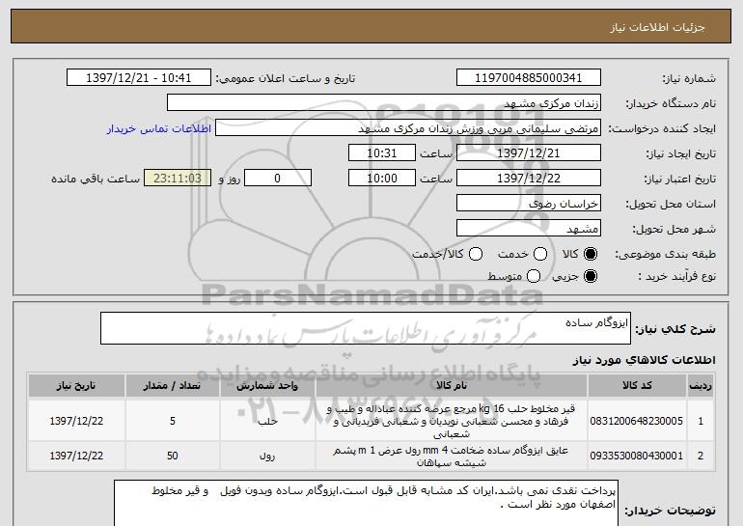
Task: Click the province field خراسان رضوی
Action: pos(529,204)
